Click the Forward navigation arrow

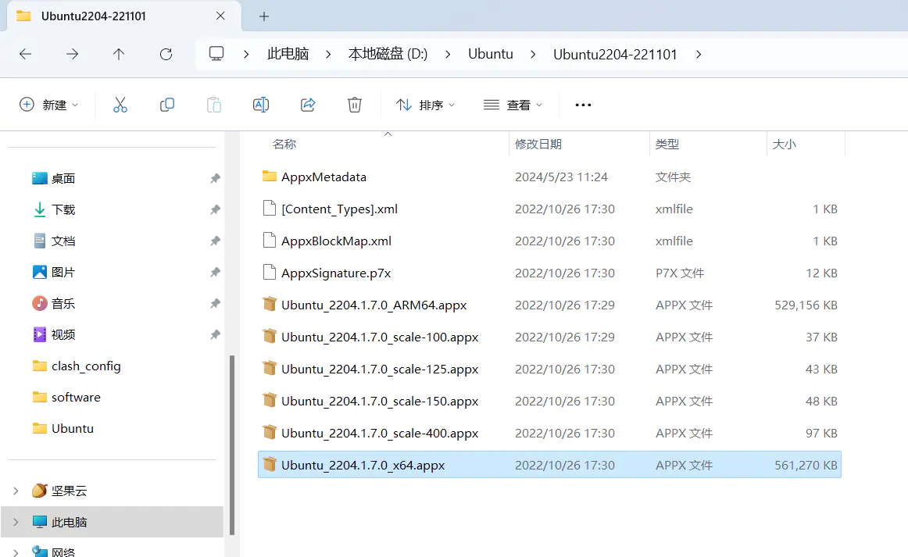coord(73,55)
